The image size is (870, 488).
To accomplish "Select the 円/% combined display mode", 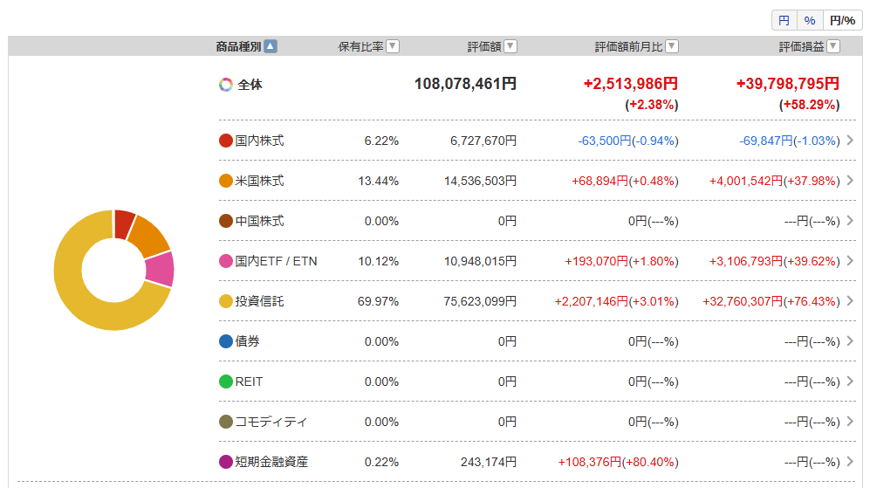I will pos(842,20).
